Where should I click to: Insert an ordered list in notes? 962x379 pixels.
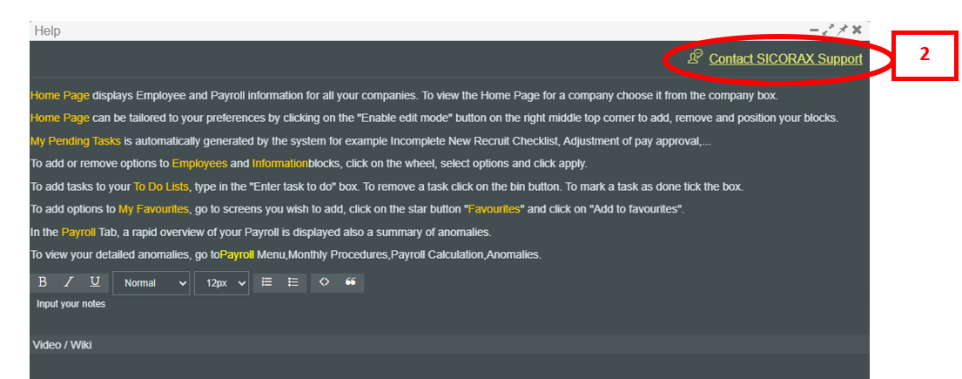[x=267, y=282]
